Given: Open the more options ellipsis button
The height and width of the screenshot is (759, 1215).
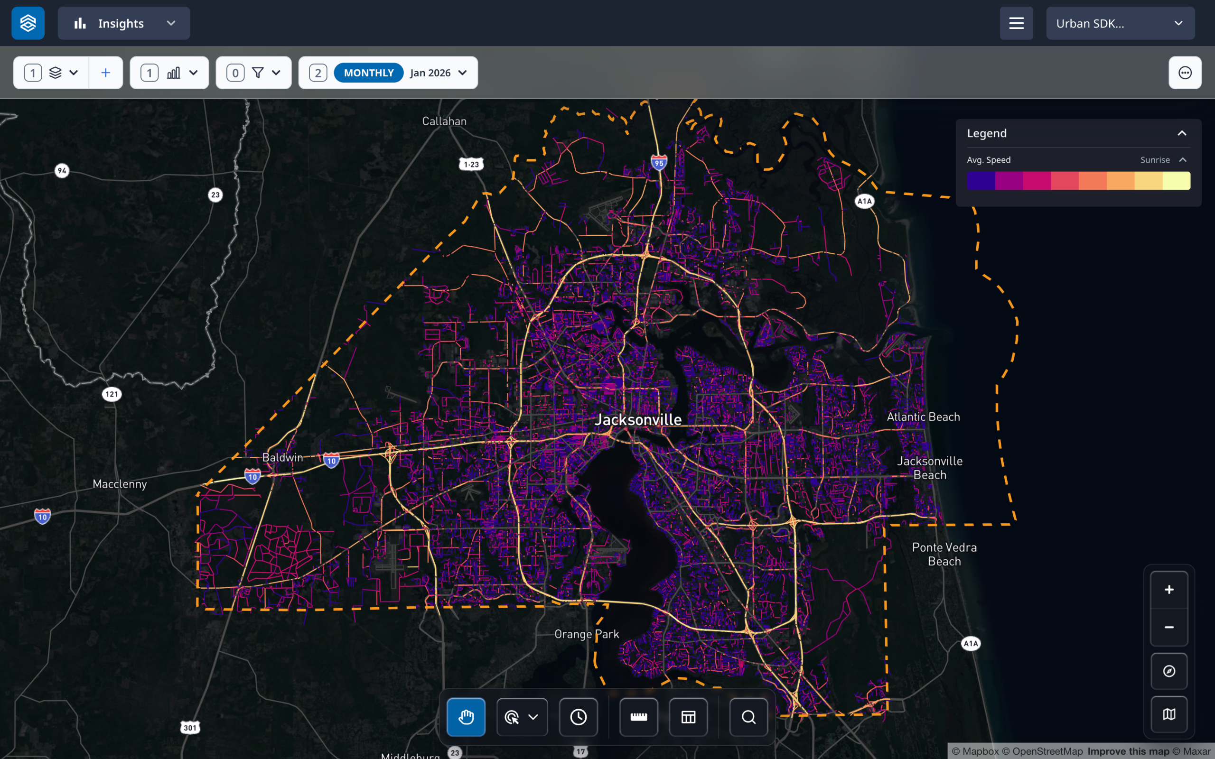Looking at the screenshot, I should [x=1185, y=73].
